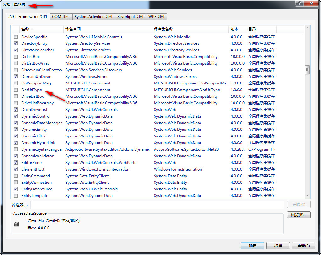
Task: Enable the DotUtlType checkbox
Action: 15,90
